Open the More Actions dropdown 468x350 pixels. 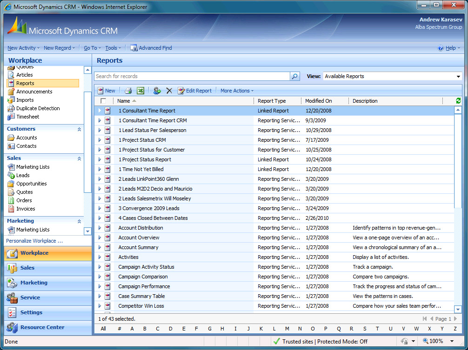pos(237,91)
